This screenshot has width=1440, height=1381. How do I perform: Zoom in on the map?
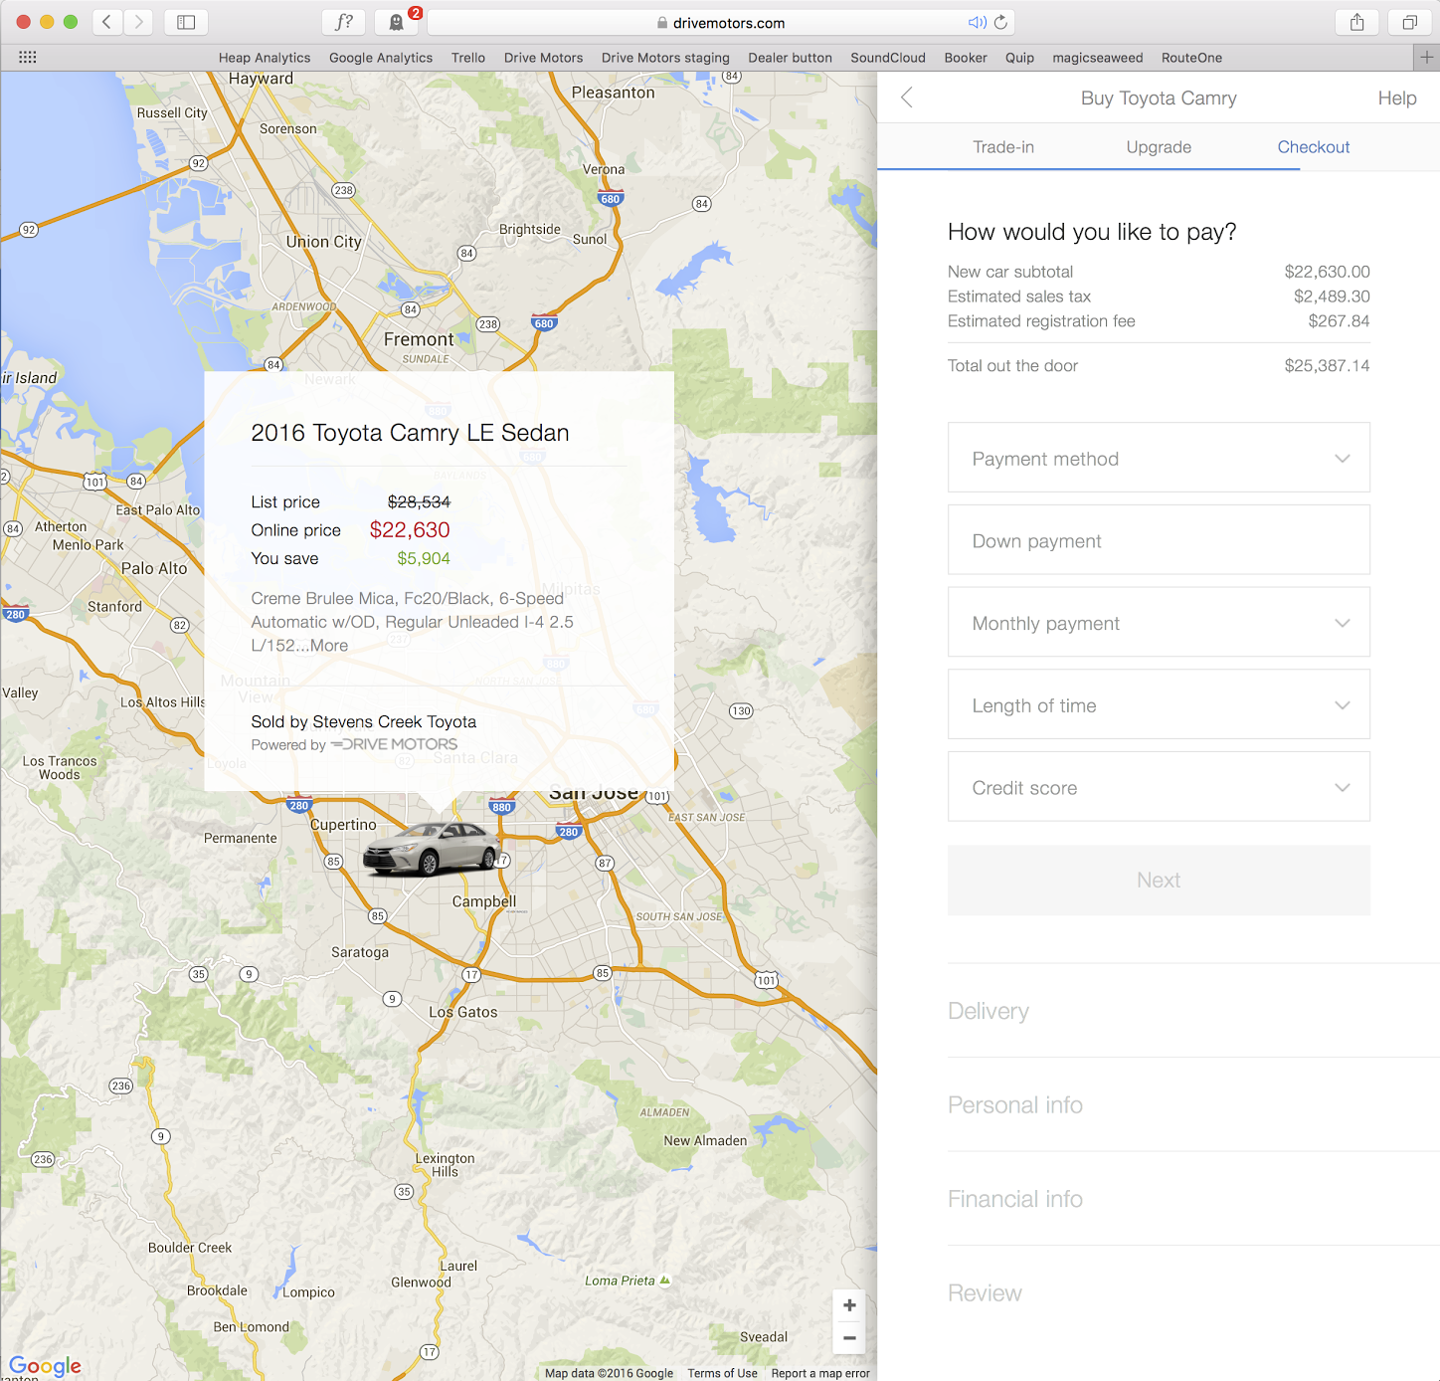(849, 1305)
